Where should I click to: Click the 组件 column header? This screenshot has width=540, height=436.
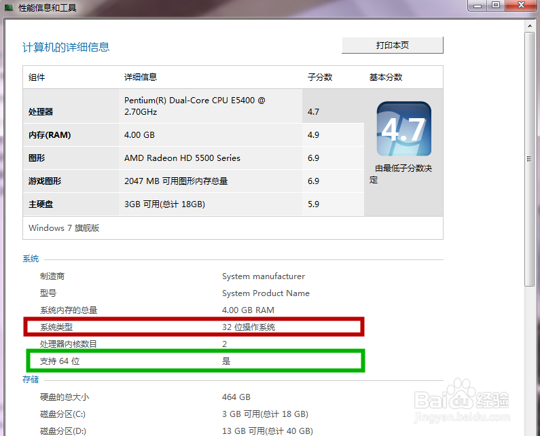37,77
